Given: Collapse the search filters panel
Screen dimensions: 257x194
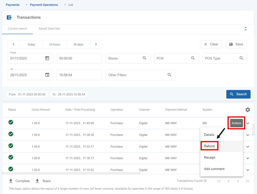Looking at the screenshot, I should click(245, 29).
